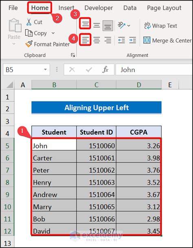This screenshot has width=193, height=248.
Task: Click the Paste clipboard icon
Action: [x=15, y=25]
